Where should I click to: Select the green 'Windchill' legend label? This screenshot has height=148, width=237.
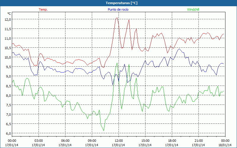click(x=193, y=9)
